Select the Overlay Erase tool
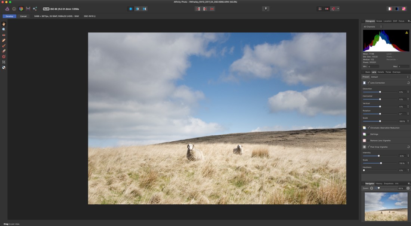 (x=4, y=51)
